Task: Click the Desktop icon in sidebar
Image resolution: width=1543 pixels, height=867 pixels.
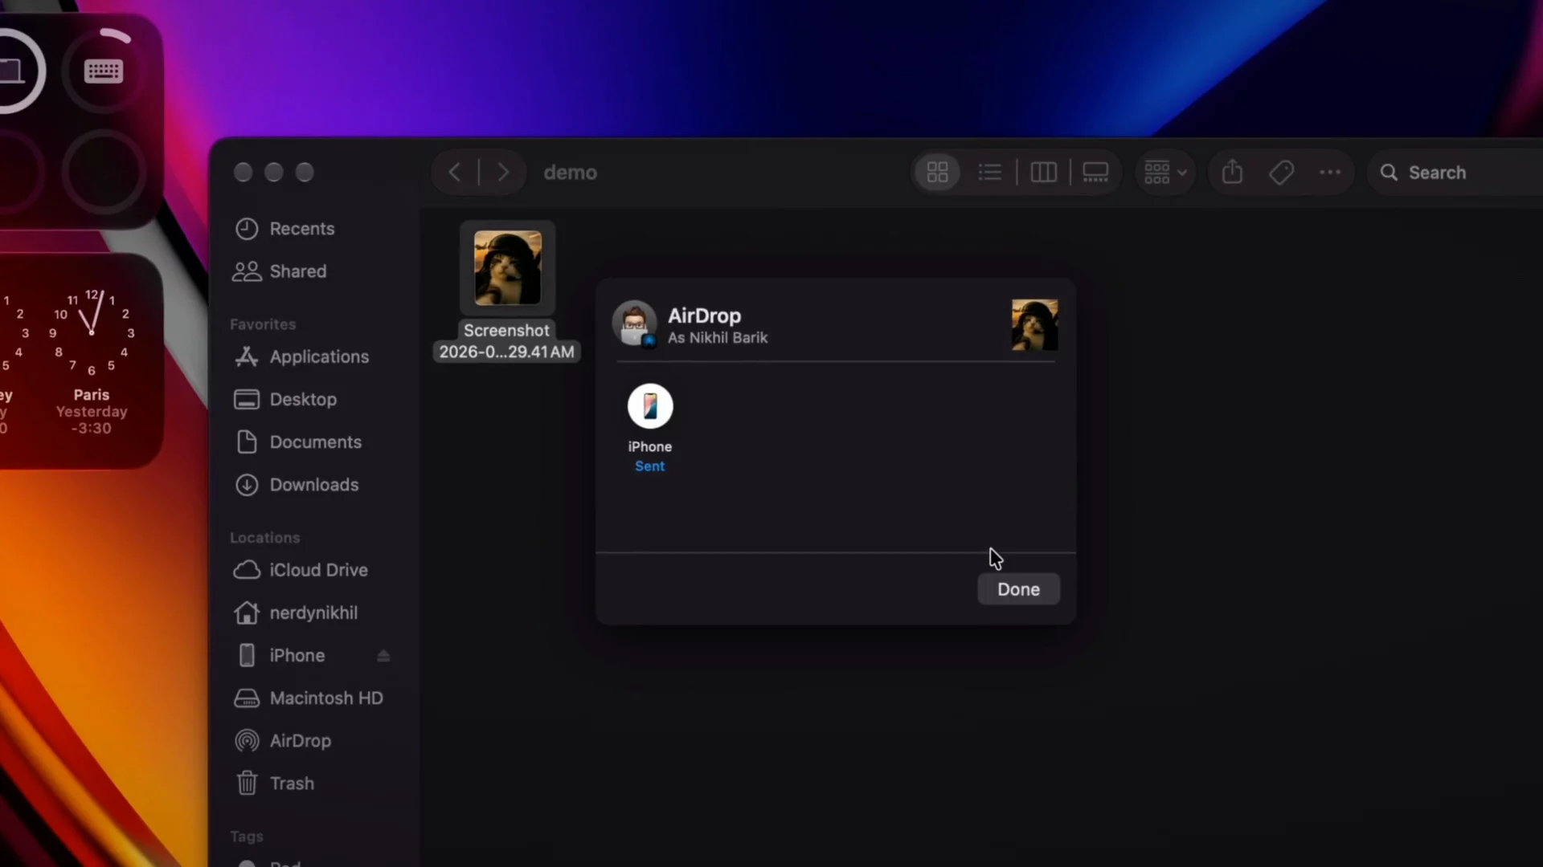Action: click(x=247, y=399)
